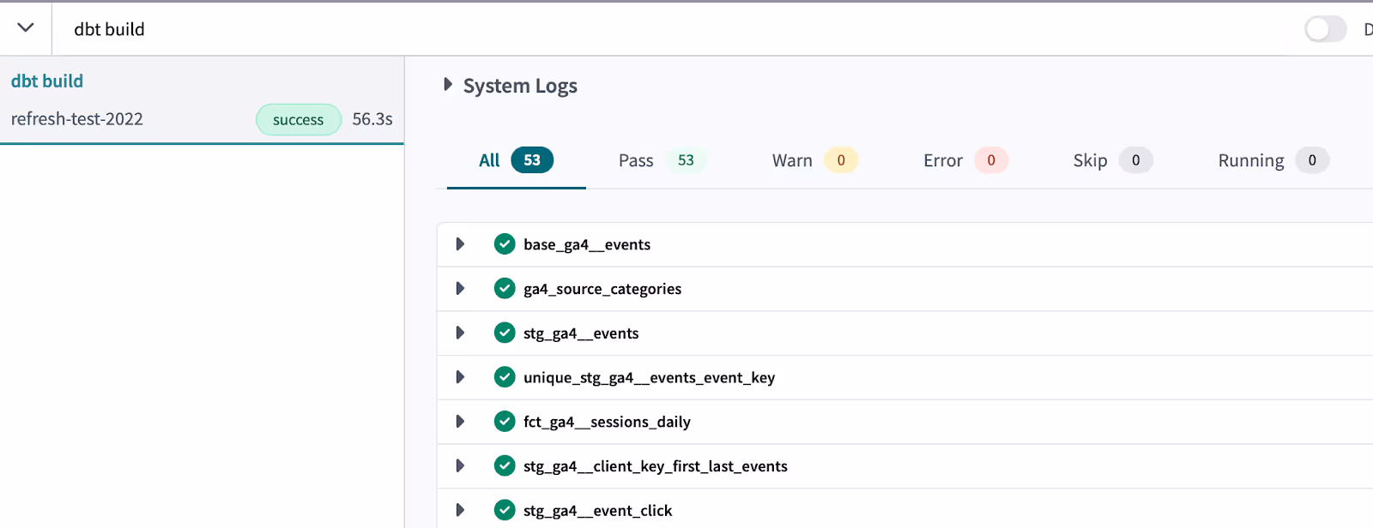Switch to the Pass tab
Screen dimensions: 1373x528
pos(662,160)
